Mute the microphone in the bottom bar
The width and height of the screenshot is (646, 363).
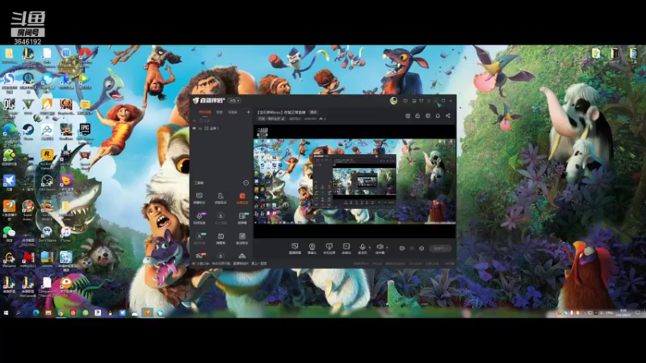click(362, 248)
